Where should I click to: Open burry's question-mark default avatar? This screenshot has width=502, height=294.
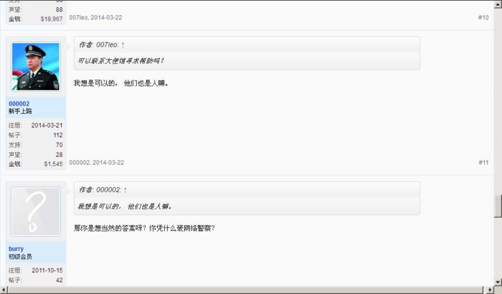pyautogui.click(x=35, y=212)
